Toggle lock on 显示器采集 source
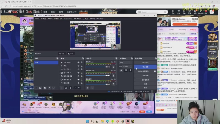 pos(82,80)
